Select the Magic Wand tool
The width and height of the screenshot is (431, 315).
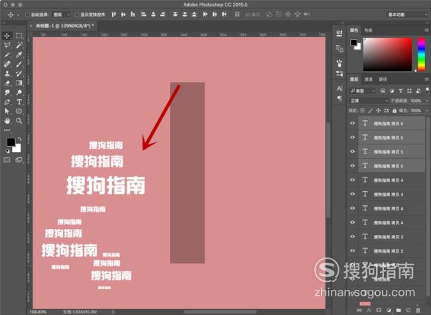click(x=19, y=45)
